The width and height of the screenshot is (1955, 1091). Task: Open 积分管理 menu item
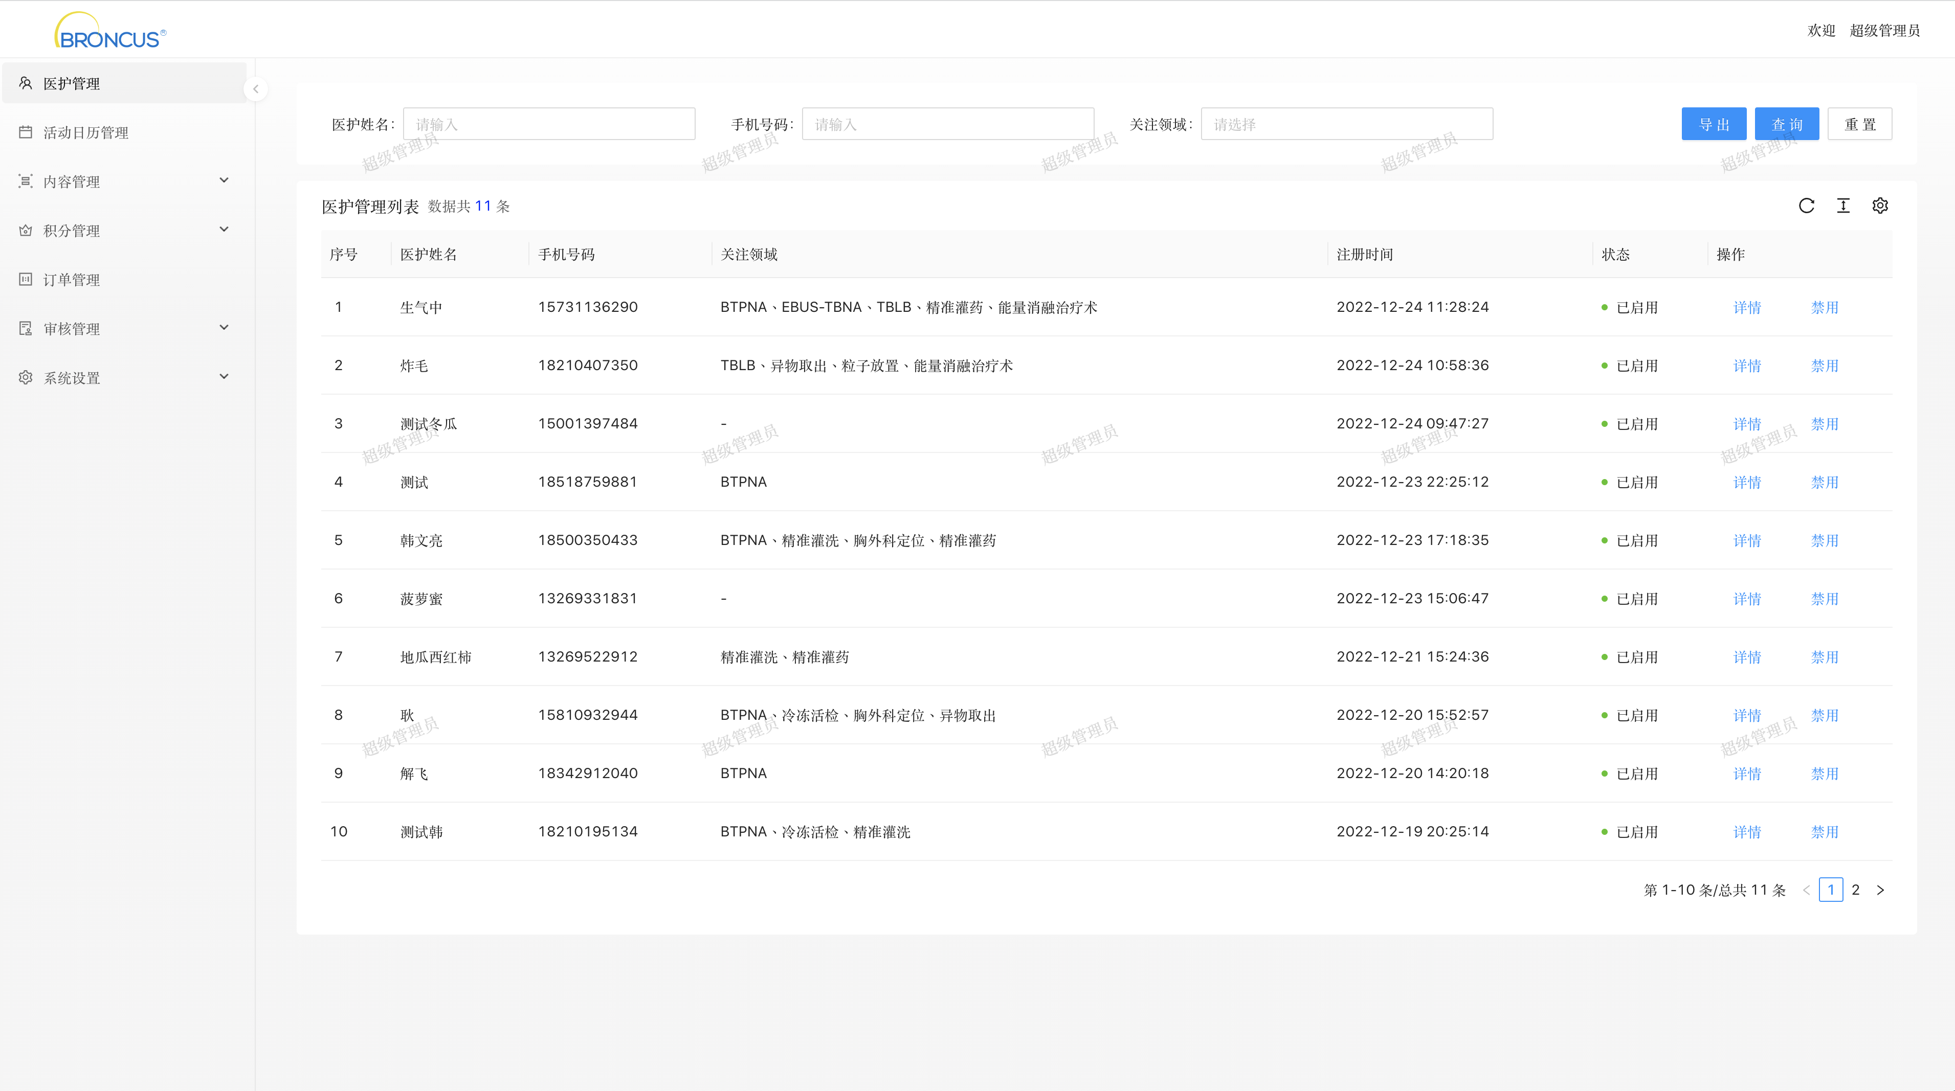point(124,230)
